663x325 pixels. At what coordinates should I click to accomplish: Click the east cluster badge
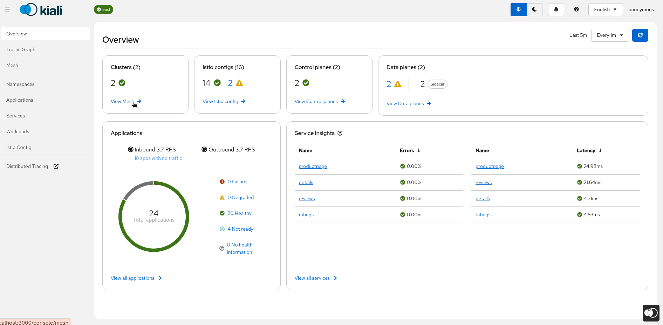(103, 9)
